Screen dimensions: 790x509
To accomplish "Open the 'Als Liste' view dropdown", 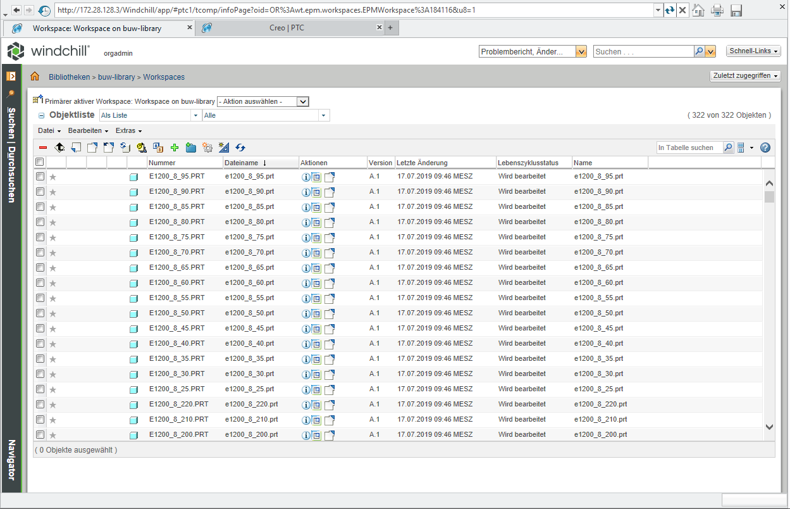I will pyautogui.click(x=150, y=115).
